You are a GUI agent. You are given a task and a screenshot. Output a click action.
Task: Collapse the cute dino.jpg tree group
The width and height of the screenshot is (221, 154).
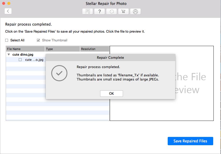tap(9, 55)
